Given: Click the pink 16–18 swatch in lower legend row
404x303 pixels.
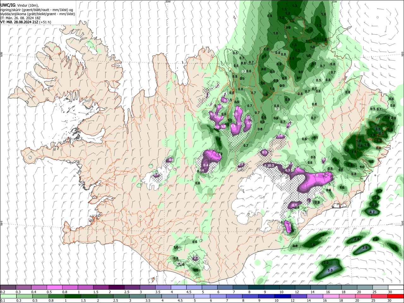Looking at the screenshot, I should pos(331,296).
